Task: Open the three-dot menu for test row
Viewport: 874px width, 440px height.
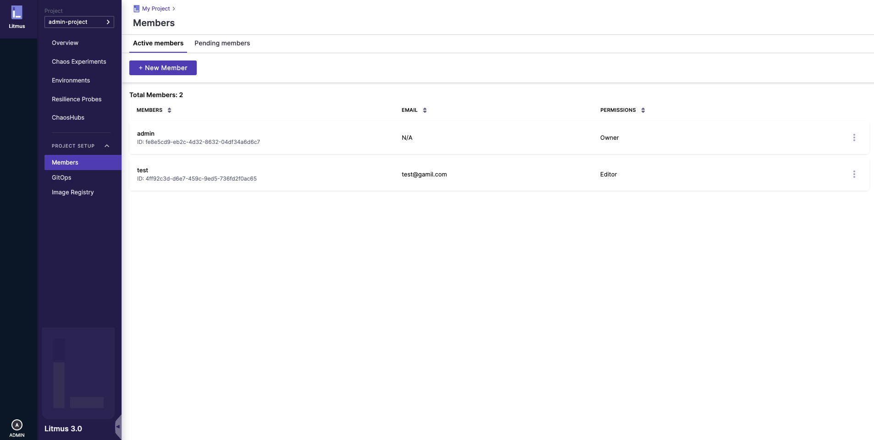Action: pos(854,174)
